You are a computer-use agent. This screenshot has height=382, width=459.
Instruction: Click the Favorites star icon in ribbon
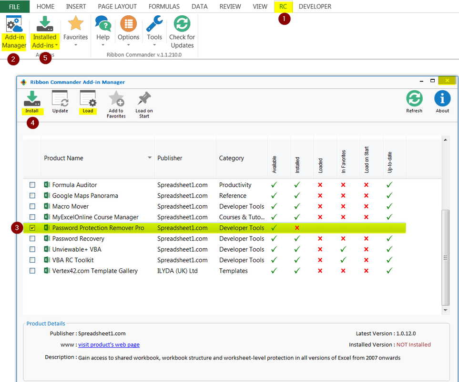pos(75,23)
